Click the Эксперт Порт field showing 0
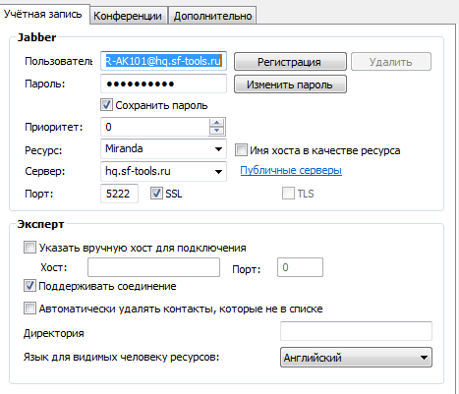This screenshot has width=459, height=394. 300,267
